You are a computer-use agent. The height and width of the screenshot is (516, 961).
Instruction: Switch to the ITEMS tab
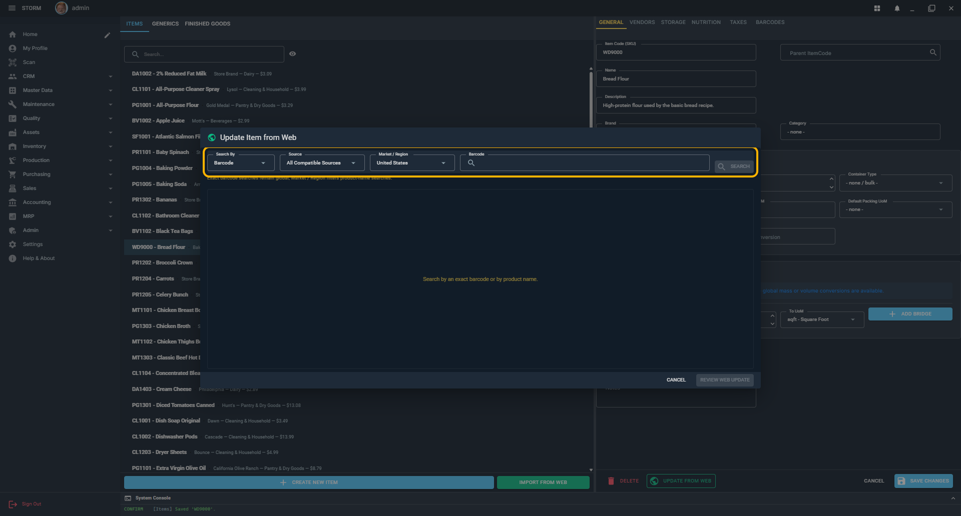pos(135,24)
